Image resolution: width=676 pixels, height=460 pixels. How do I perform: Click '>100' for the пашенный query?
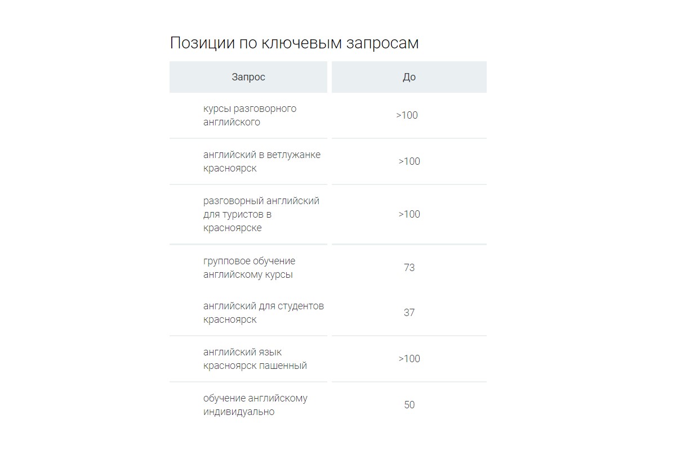coord(410,359)
